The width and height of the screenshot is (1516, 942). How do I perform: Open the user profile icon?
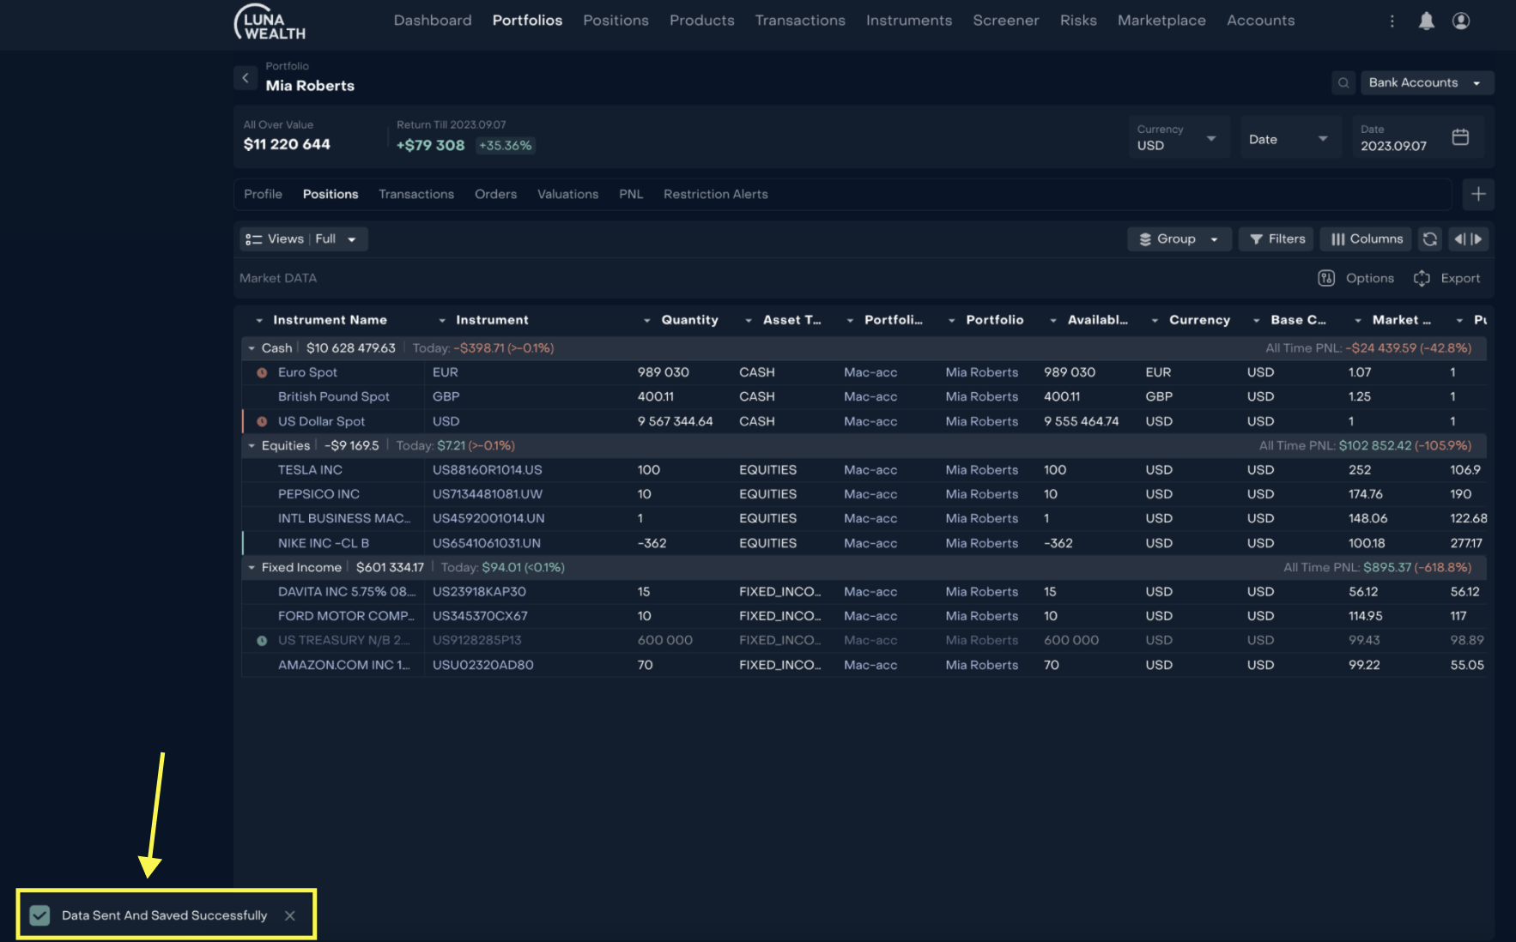pos(1460,21)
